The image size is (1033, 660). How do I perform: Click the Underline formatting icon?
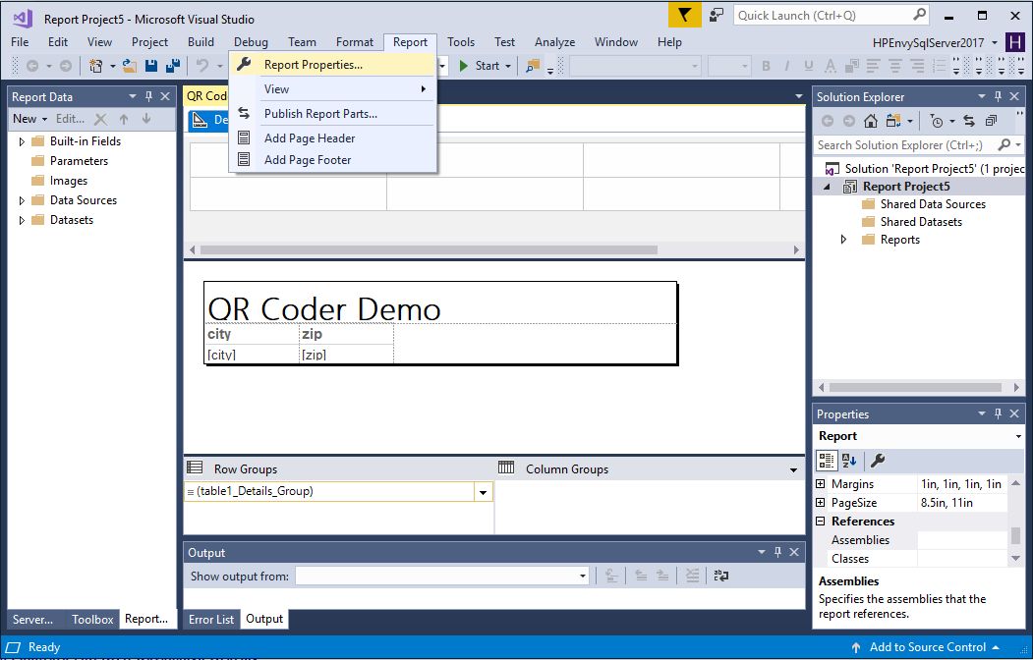pyautogui.click(x=808, y=66)
